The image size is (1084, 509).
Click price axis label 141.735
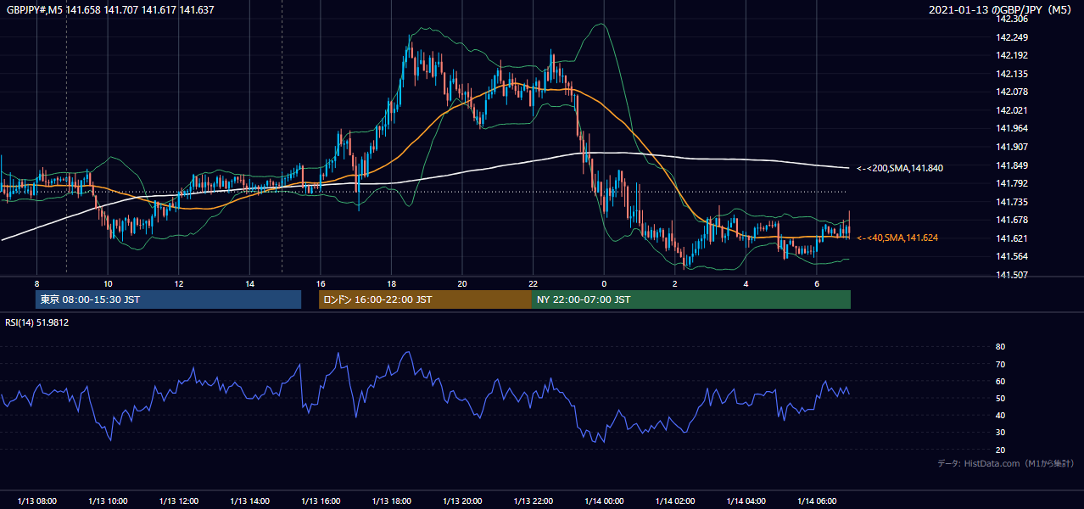click(1012, 202)
